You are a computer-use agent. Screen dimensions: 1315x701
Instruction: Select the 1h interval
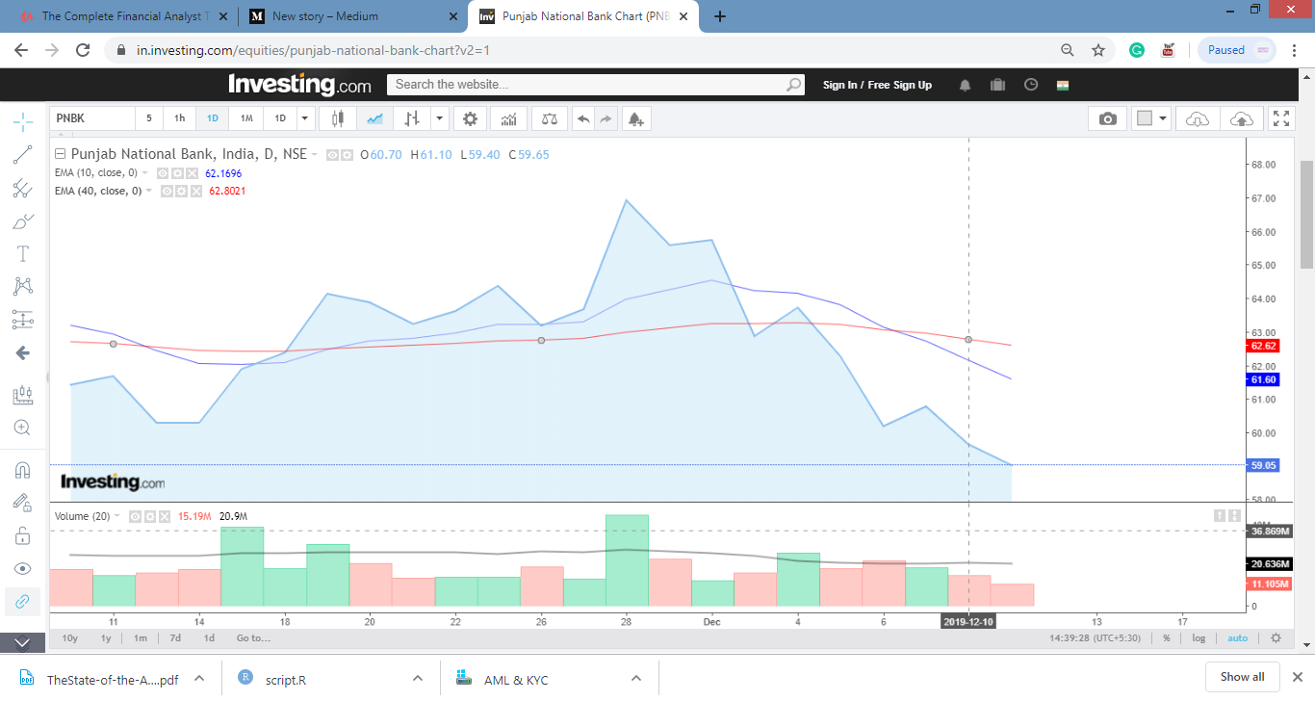tap(179, 118)
